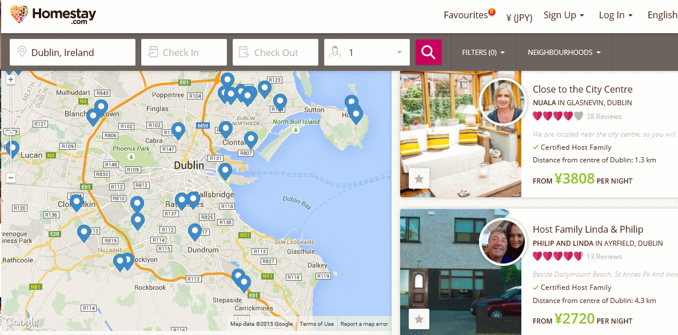Screen dimensions: 678x335
Task: Favourite Linda & Philip listing with the star
Action: coord(418,319)
